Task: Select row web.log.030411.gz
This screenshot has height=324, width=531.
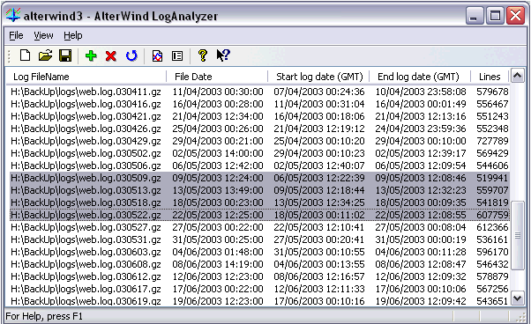Action: [x=259, y=92]
